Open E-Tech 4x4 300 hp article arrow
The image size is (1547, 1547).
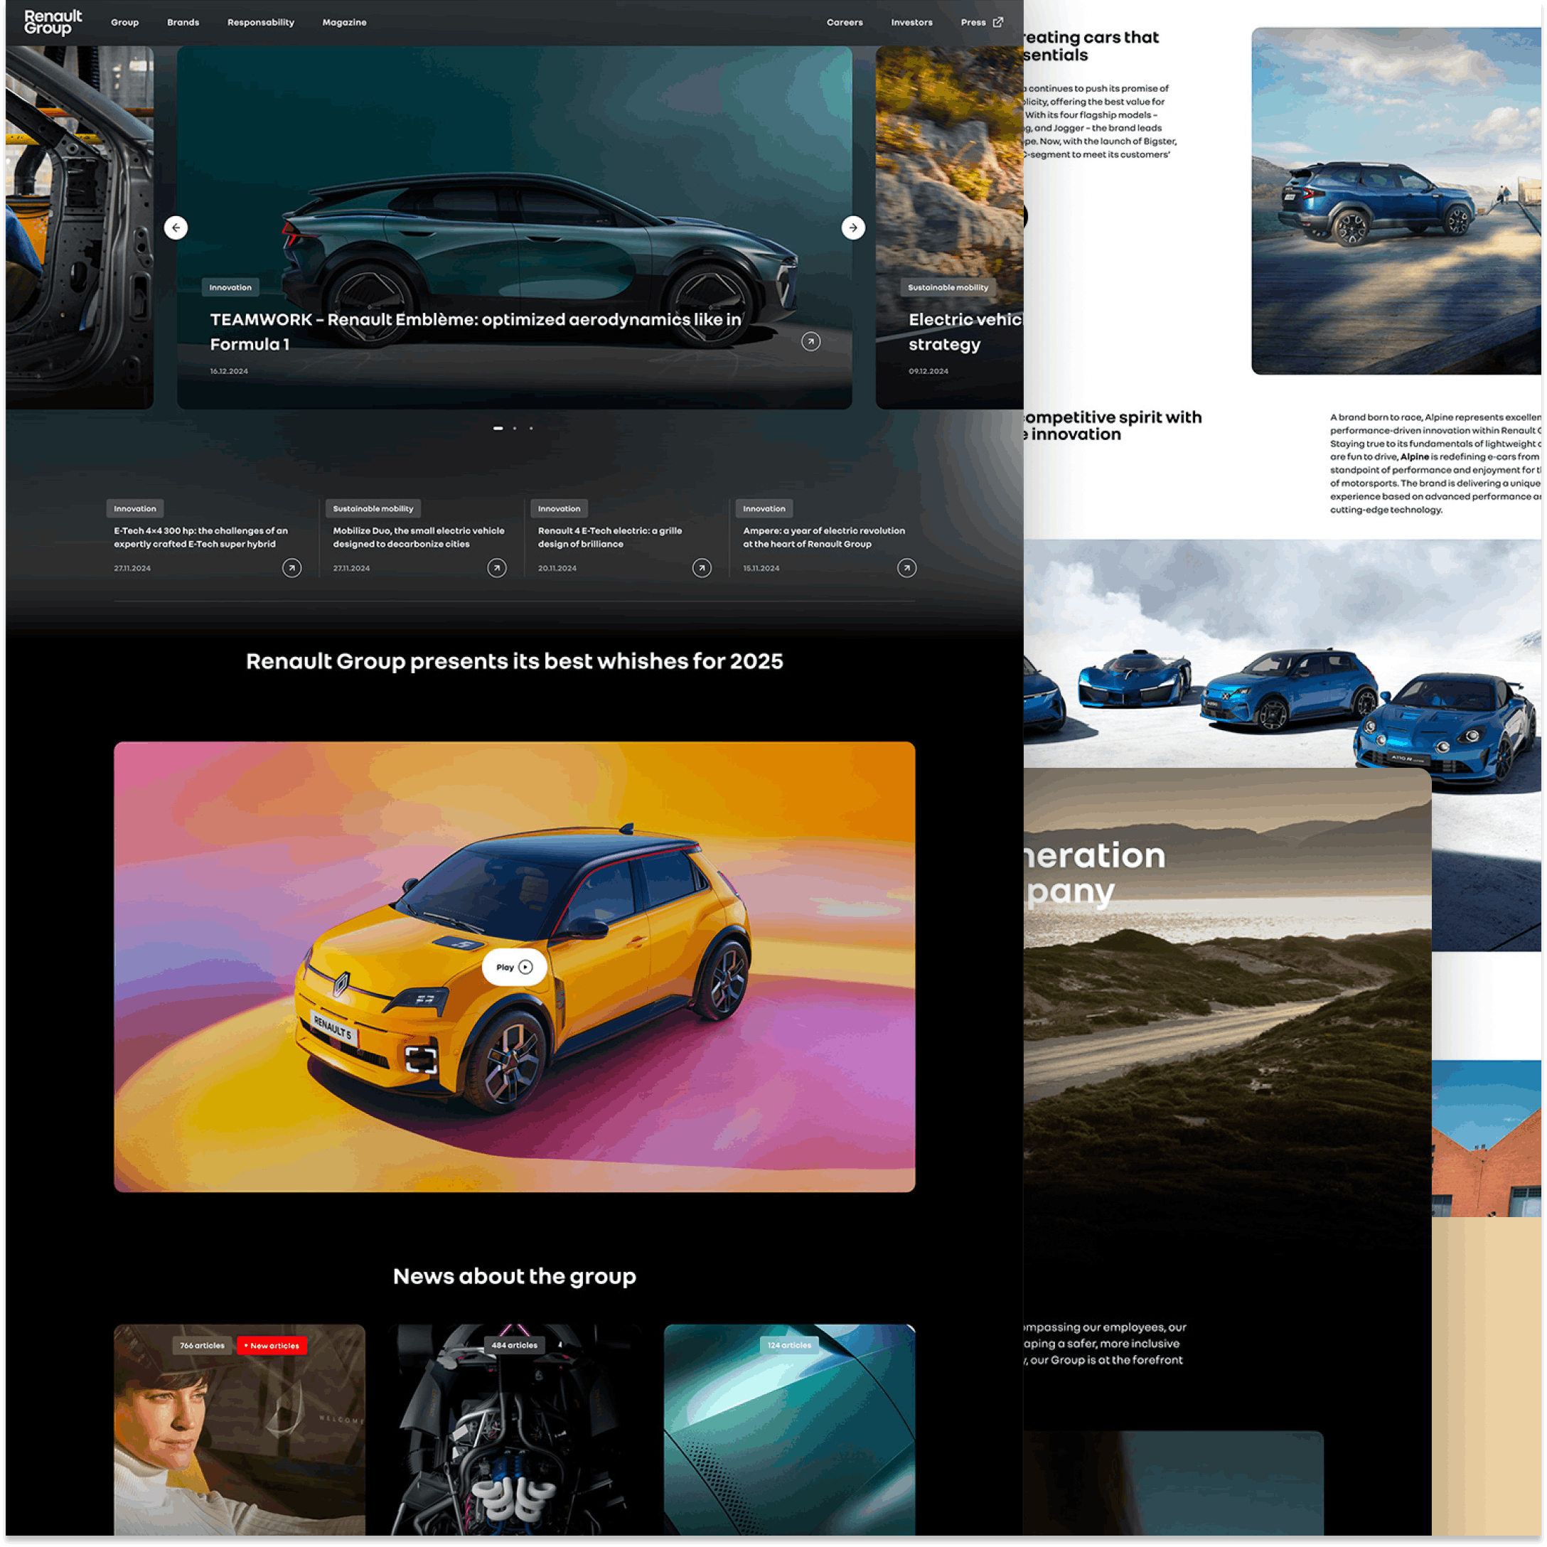[291, 568]
